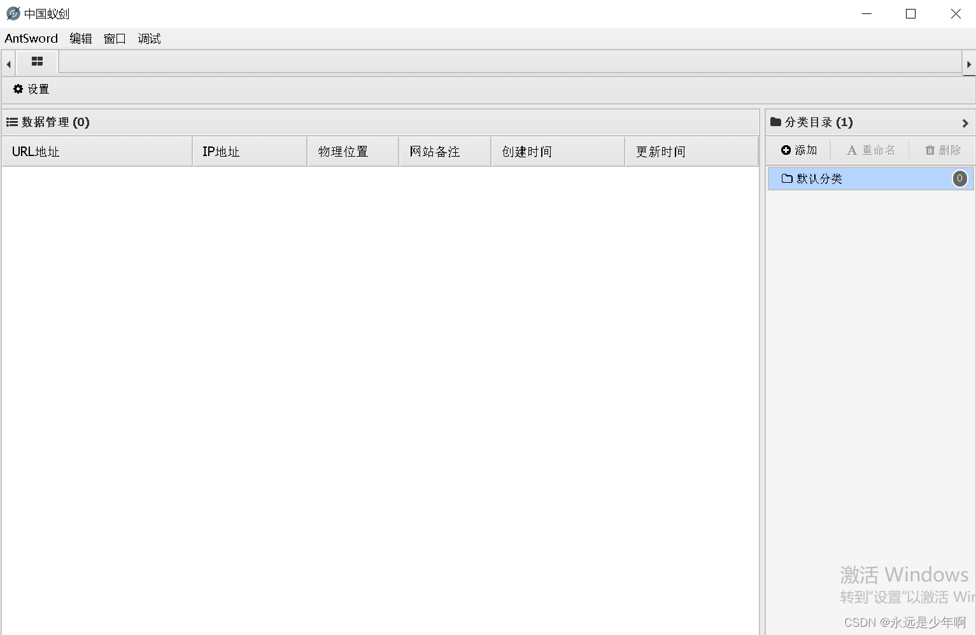Sort by the 网站备注 column header
Viewport: 976px width, 635px height.
click(445, 152)
